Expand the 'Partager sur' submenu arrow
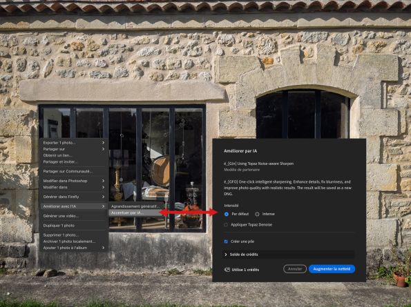Image resolution: width=411 pixels, height=307 pixels. [x=104, y=149]
